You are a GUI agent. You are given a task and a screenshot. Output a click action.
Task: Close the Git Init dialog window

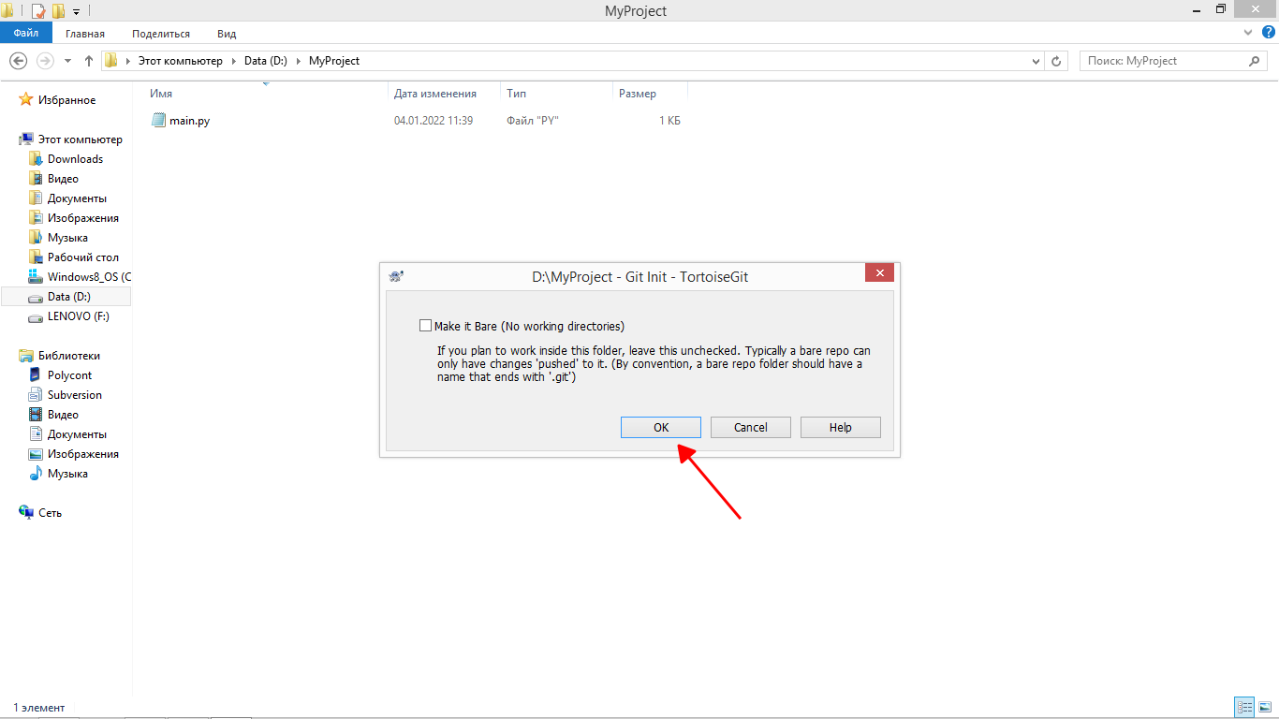click(879, 273)
